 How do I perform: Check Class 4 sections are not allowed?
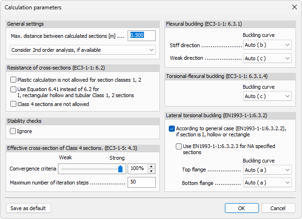click(x=13, y=104)
